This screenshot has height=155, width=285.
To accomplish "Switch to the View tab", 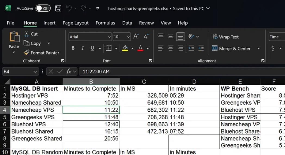I will click(x=166, y=23).
